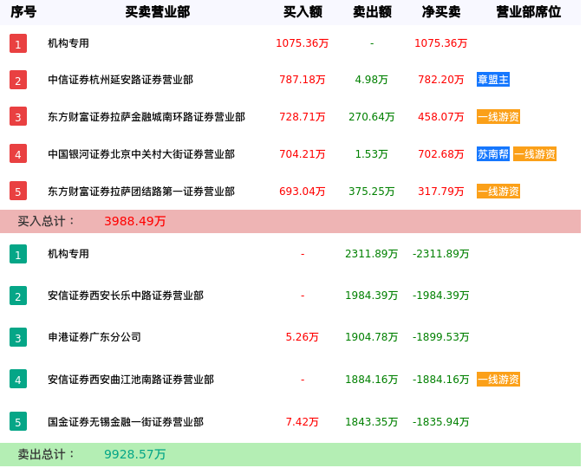Open 申港证券广东分公司 entry
The image size is (586, 468).
click(94, 337)
